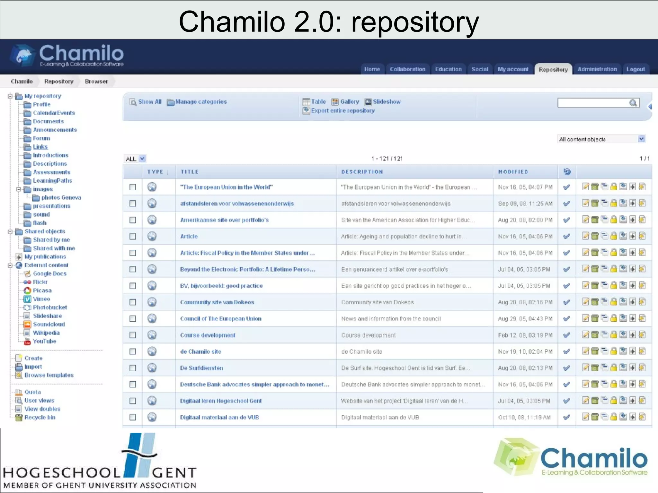Switch to the Social tab
658x493 pixels.
(x=480, y=69)
